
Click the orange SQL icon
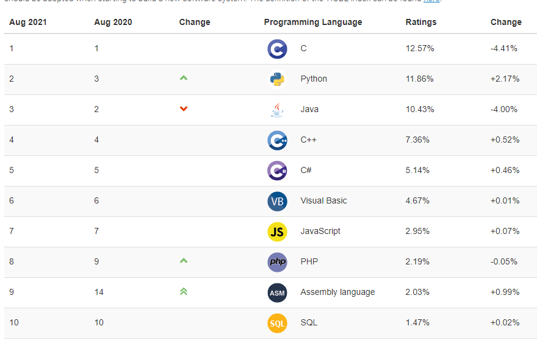[277, 323]
